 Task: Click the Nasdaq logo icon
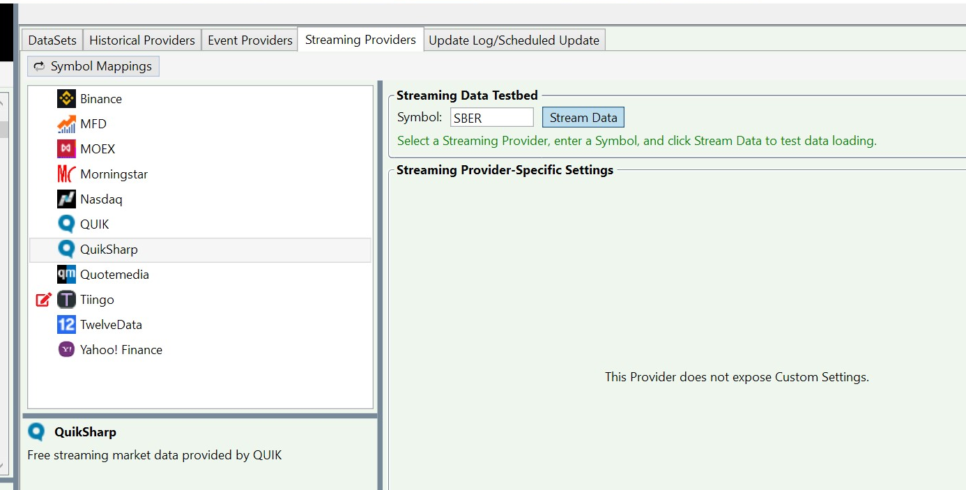click(x=66, y=199)
